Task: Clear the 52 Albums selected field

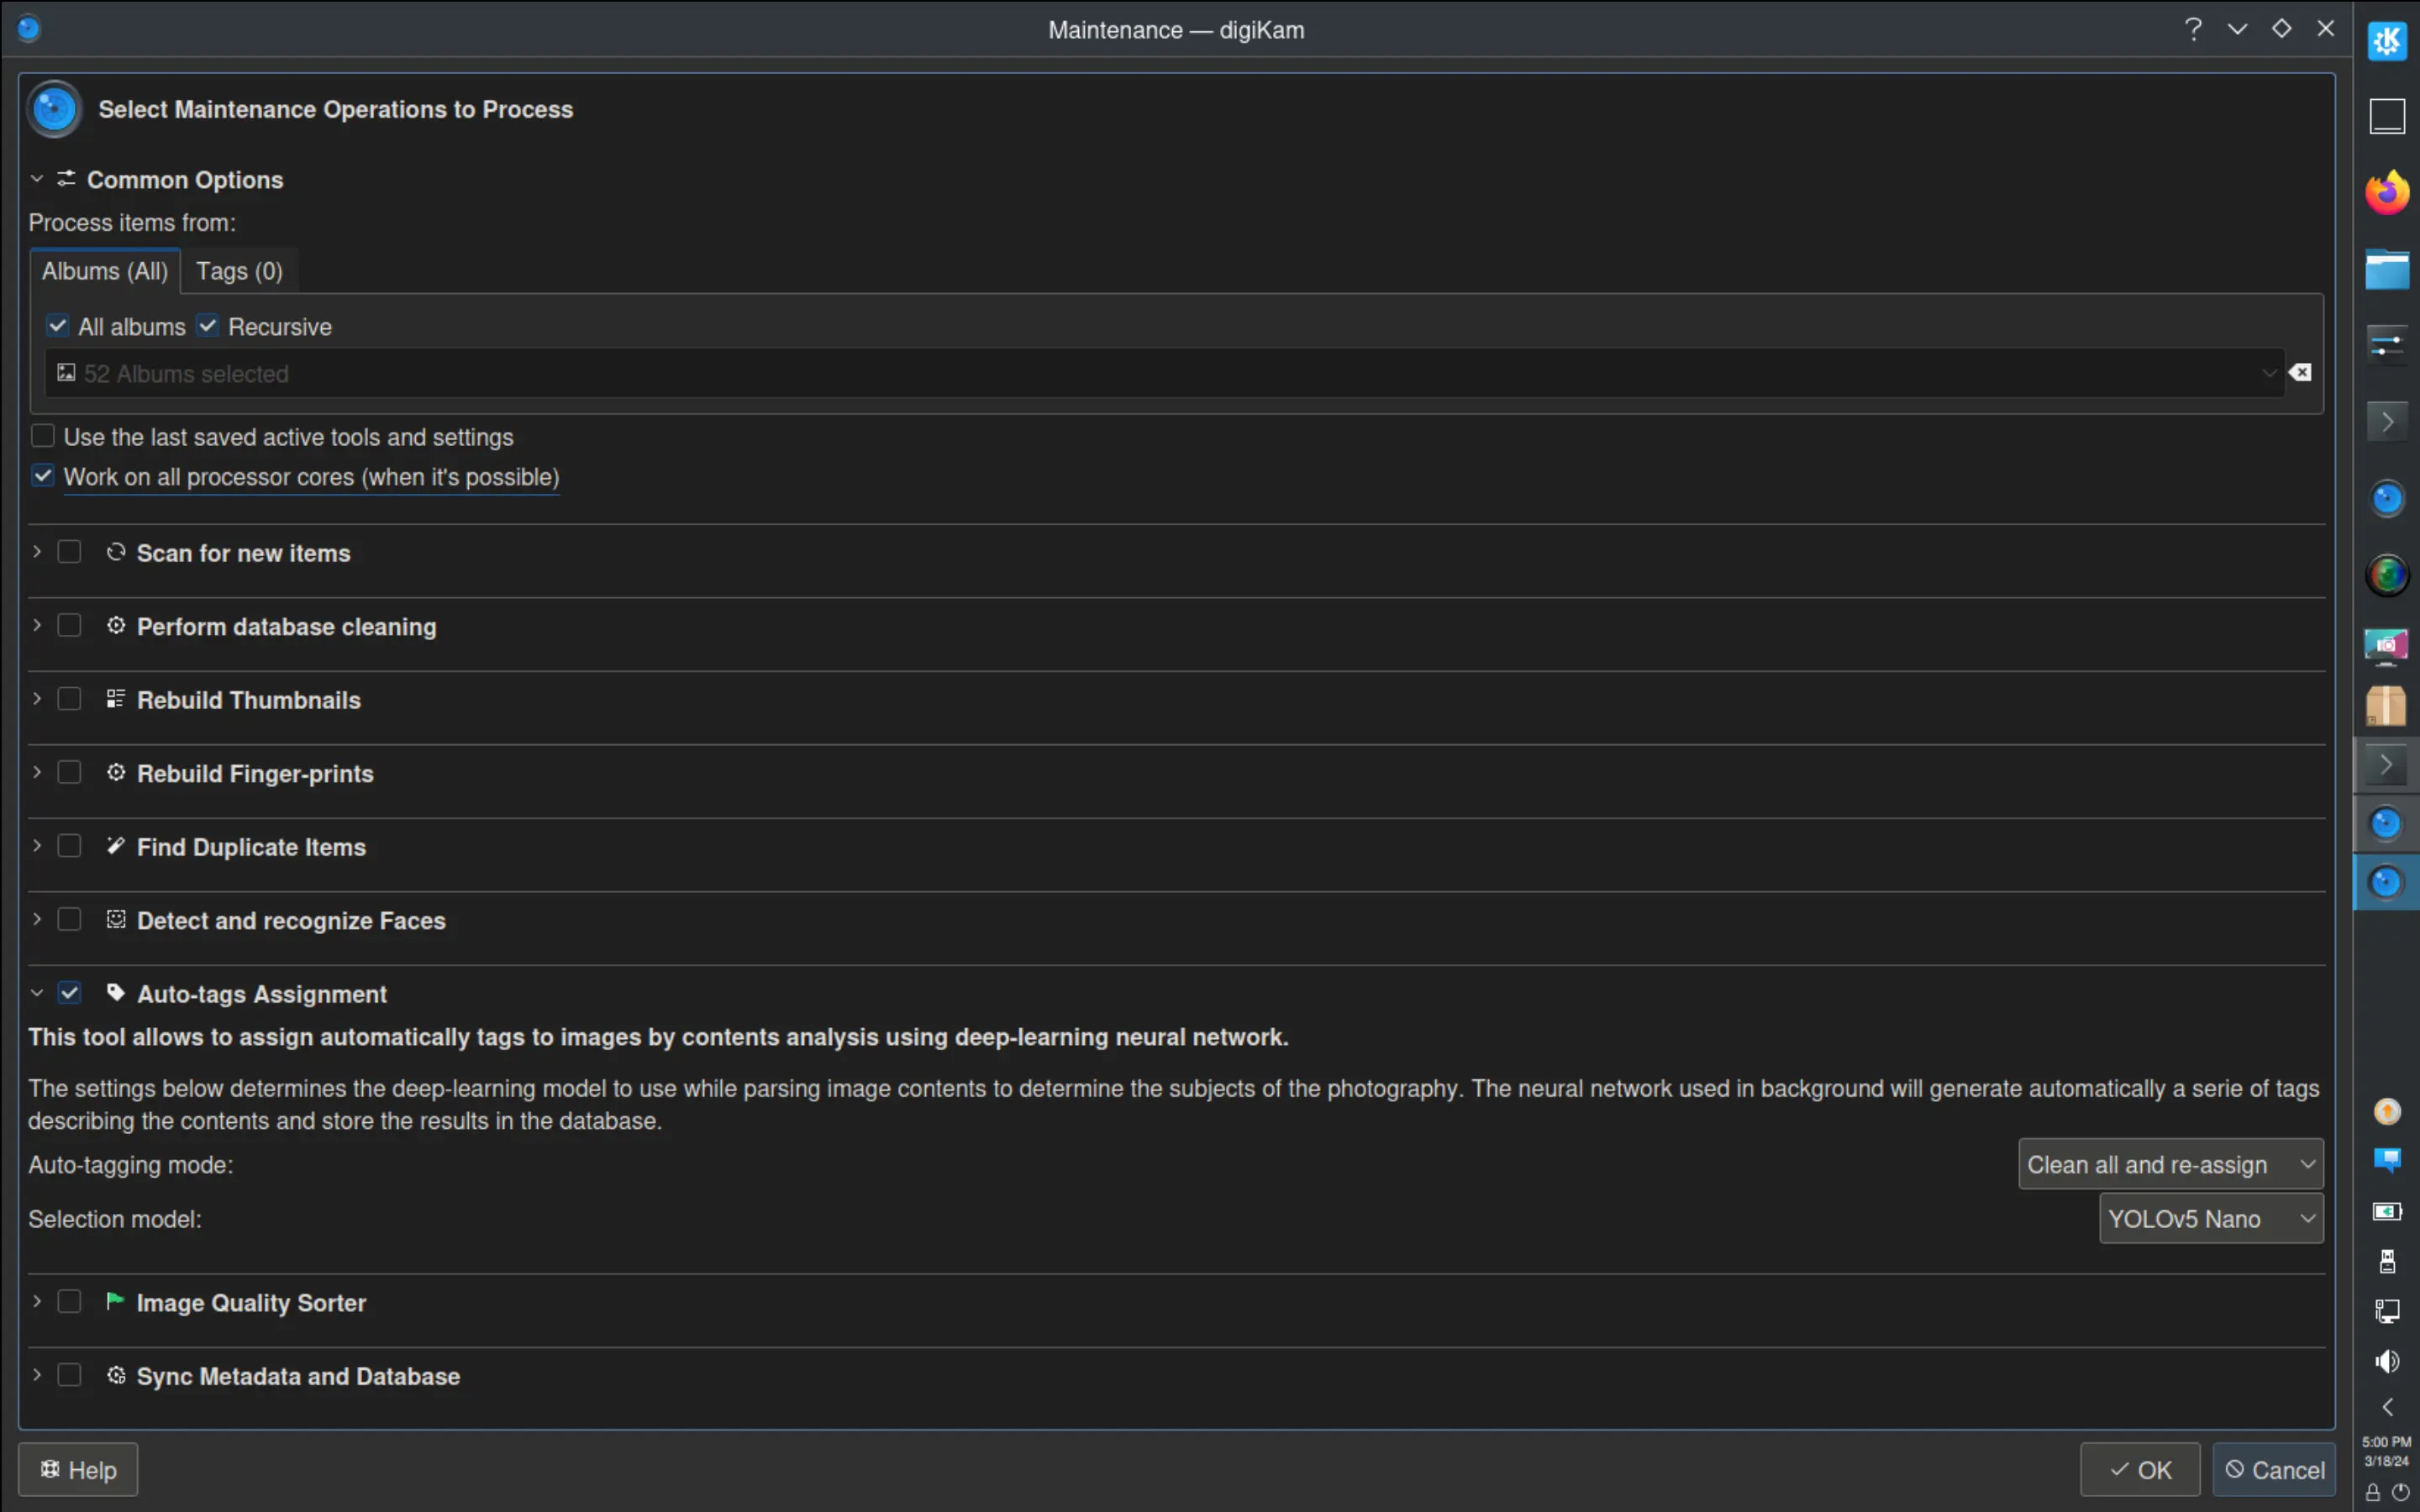Action: (x=2300, y=372)
